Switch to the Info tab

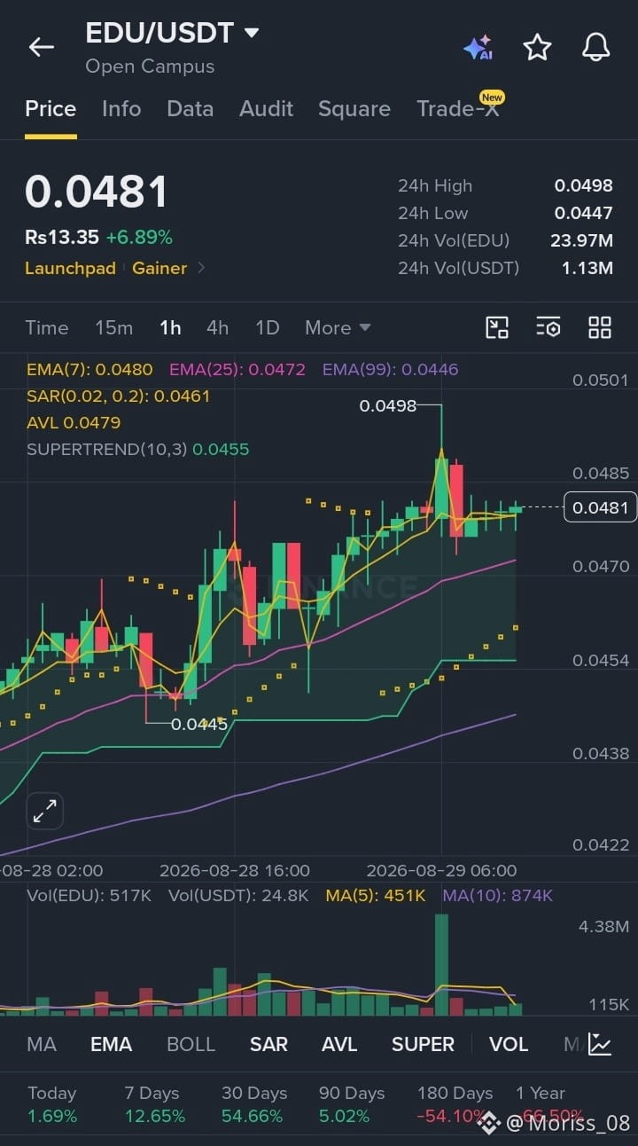(x=121, y=108)
